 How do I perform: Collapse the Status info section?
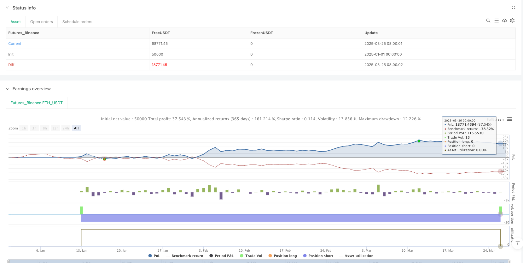tap(8, 8)
